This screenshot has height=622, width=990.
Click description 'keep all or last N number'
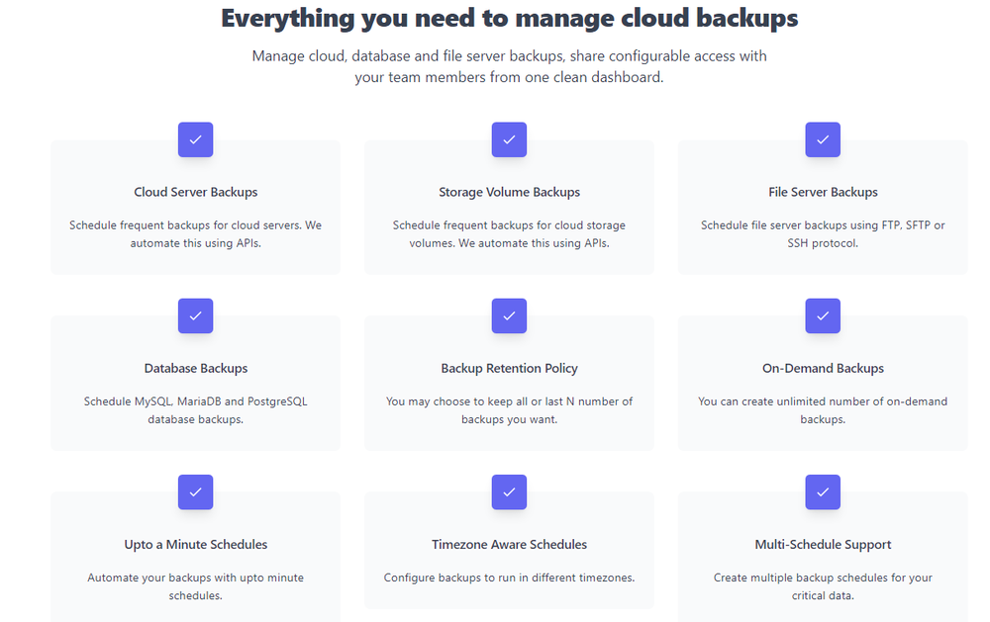pyautogui.click(x=510, y=410)
